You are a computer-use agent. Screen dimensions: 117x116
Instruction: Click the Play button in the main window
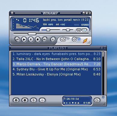24,39
